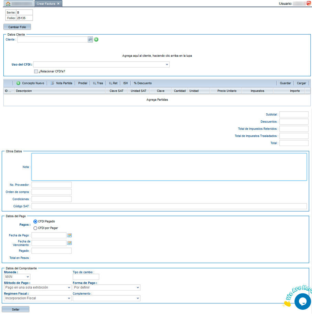Open the Fecha de Pago calendar picker
Image resolution: width=312 pixels, height=317 pixels.
[69, 235]
